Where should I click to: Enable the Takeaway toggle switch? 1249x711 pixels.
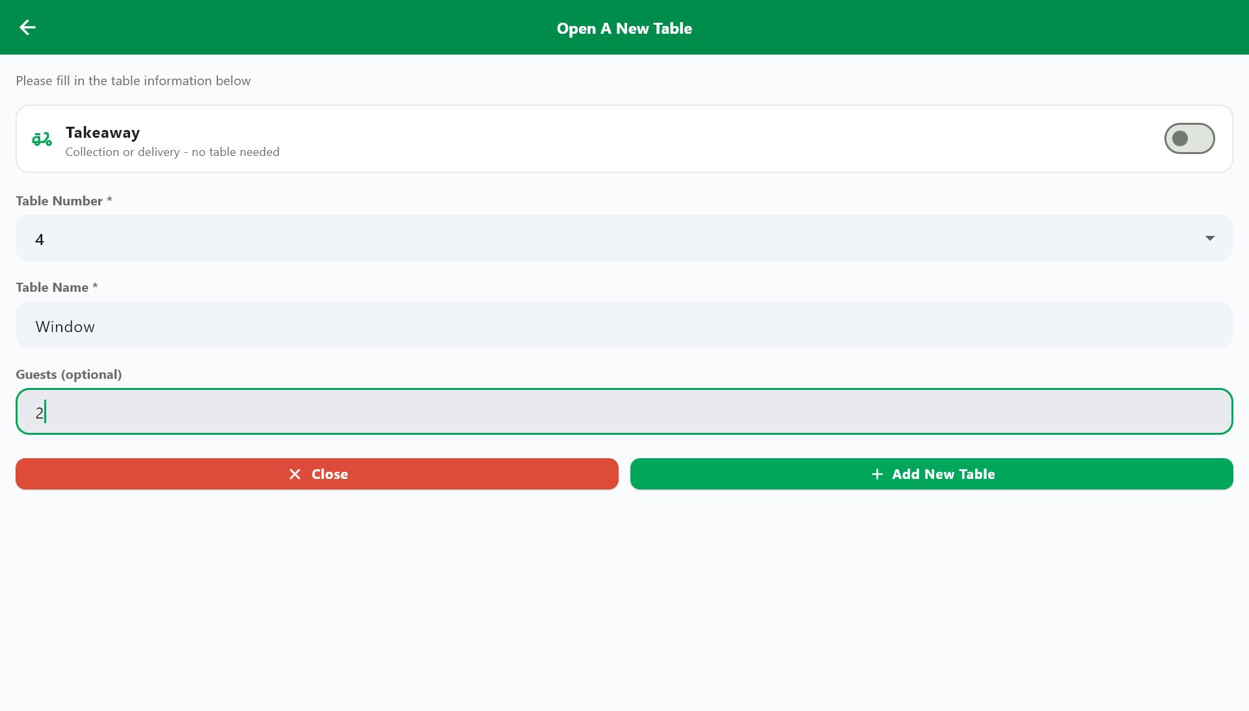coord(1189,138)
